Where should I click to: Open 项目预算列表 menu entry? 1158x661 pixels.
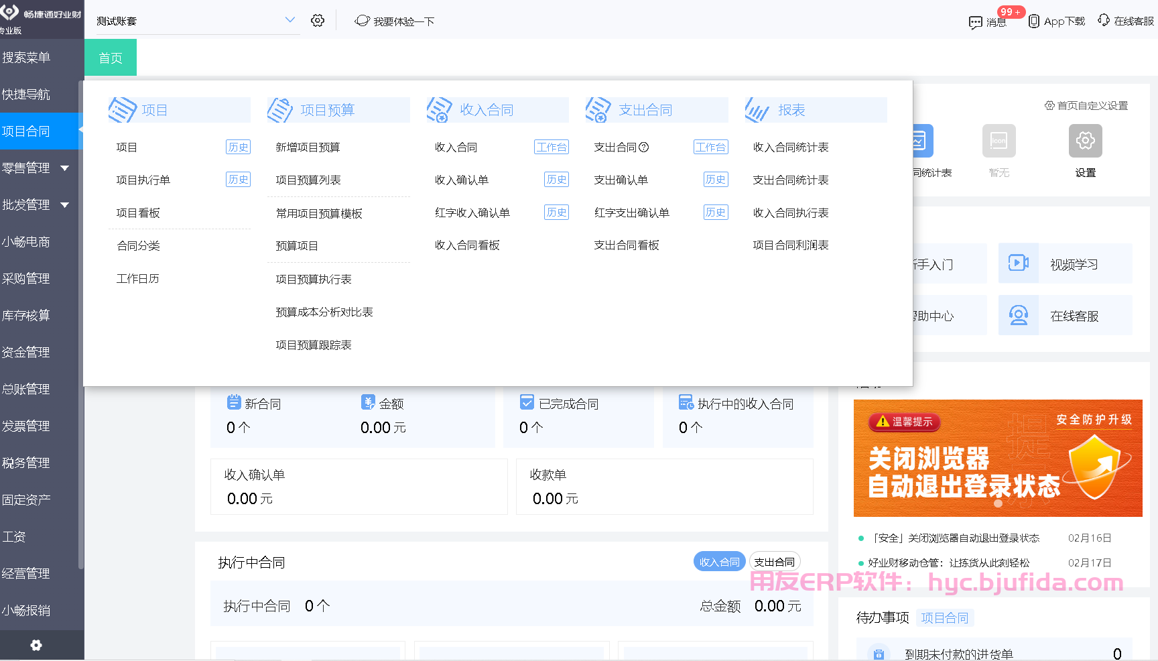[308, 180]
